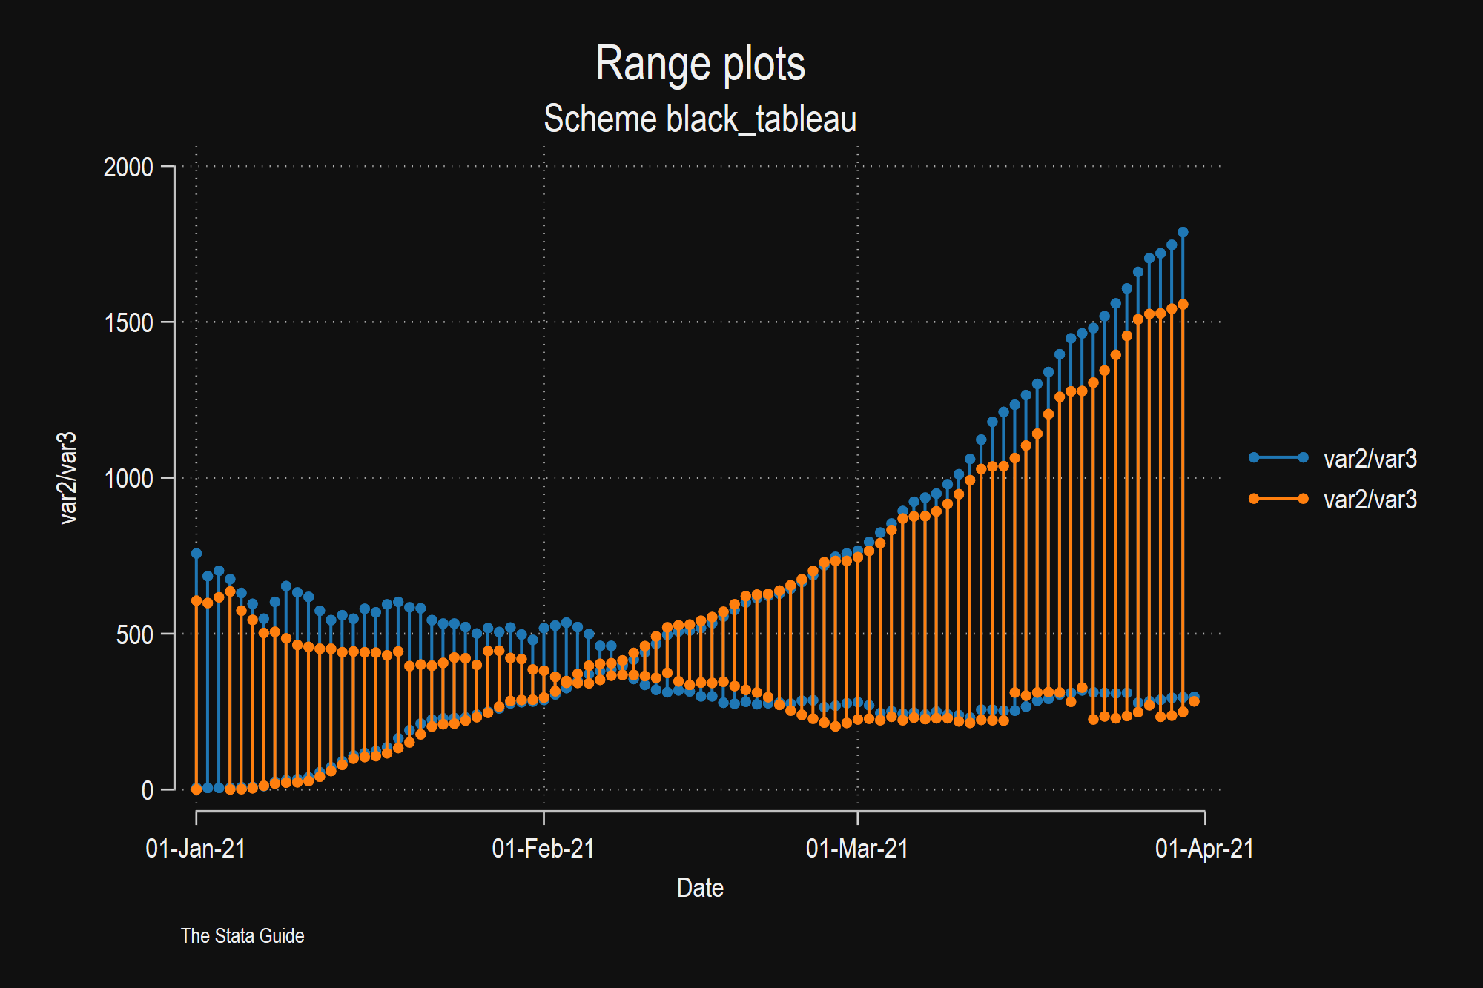Click the 01-Feb-21 x-axis label

coord(544,849)
